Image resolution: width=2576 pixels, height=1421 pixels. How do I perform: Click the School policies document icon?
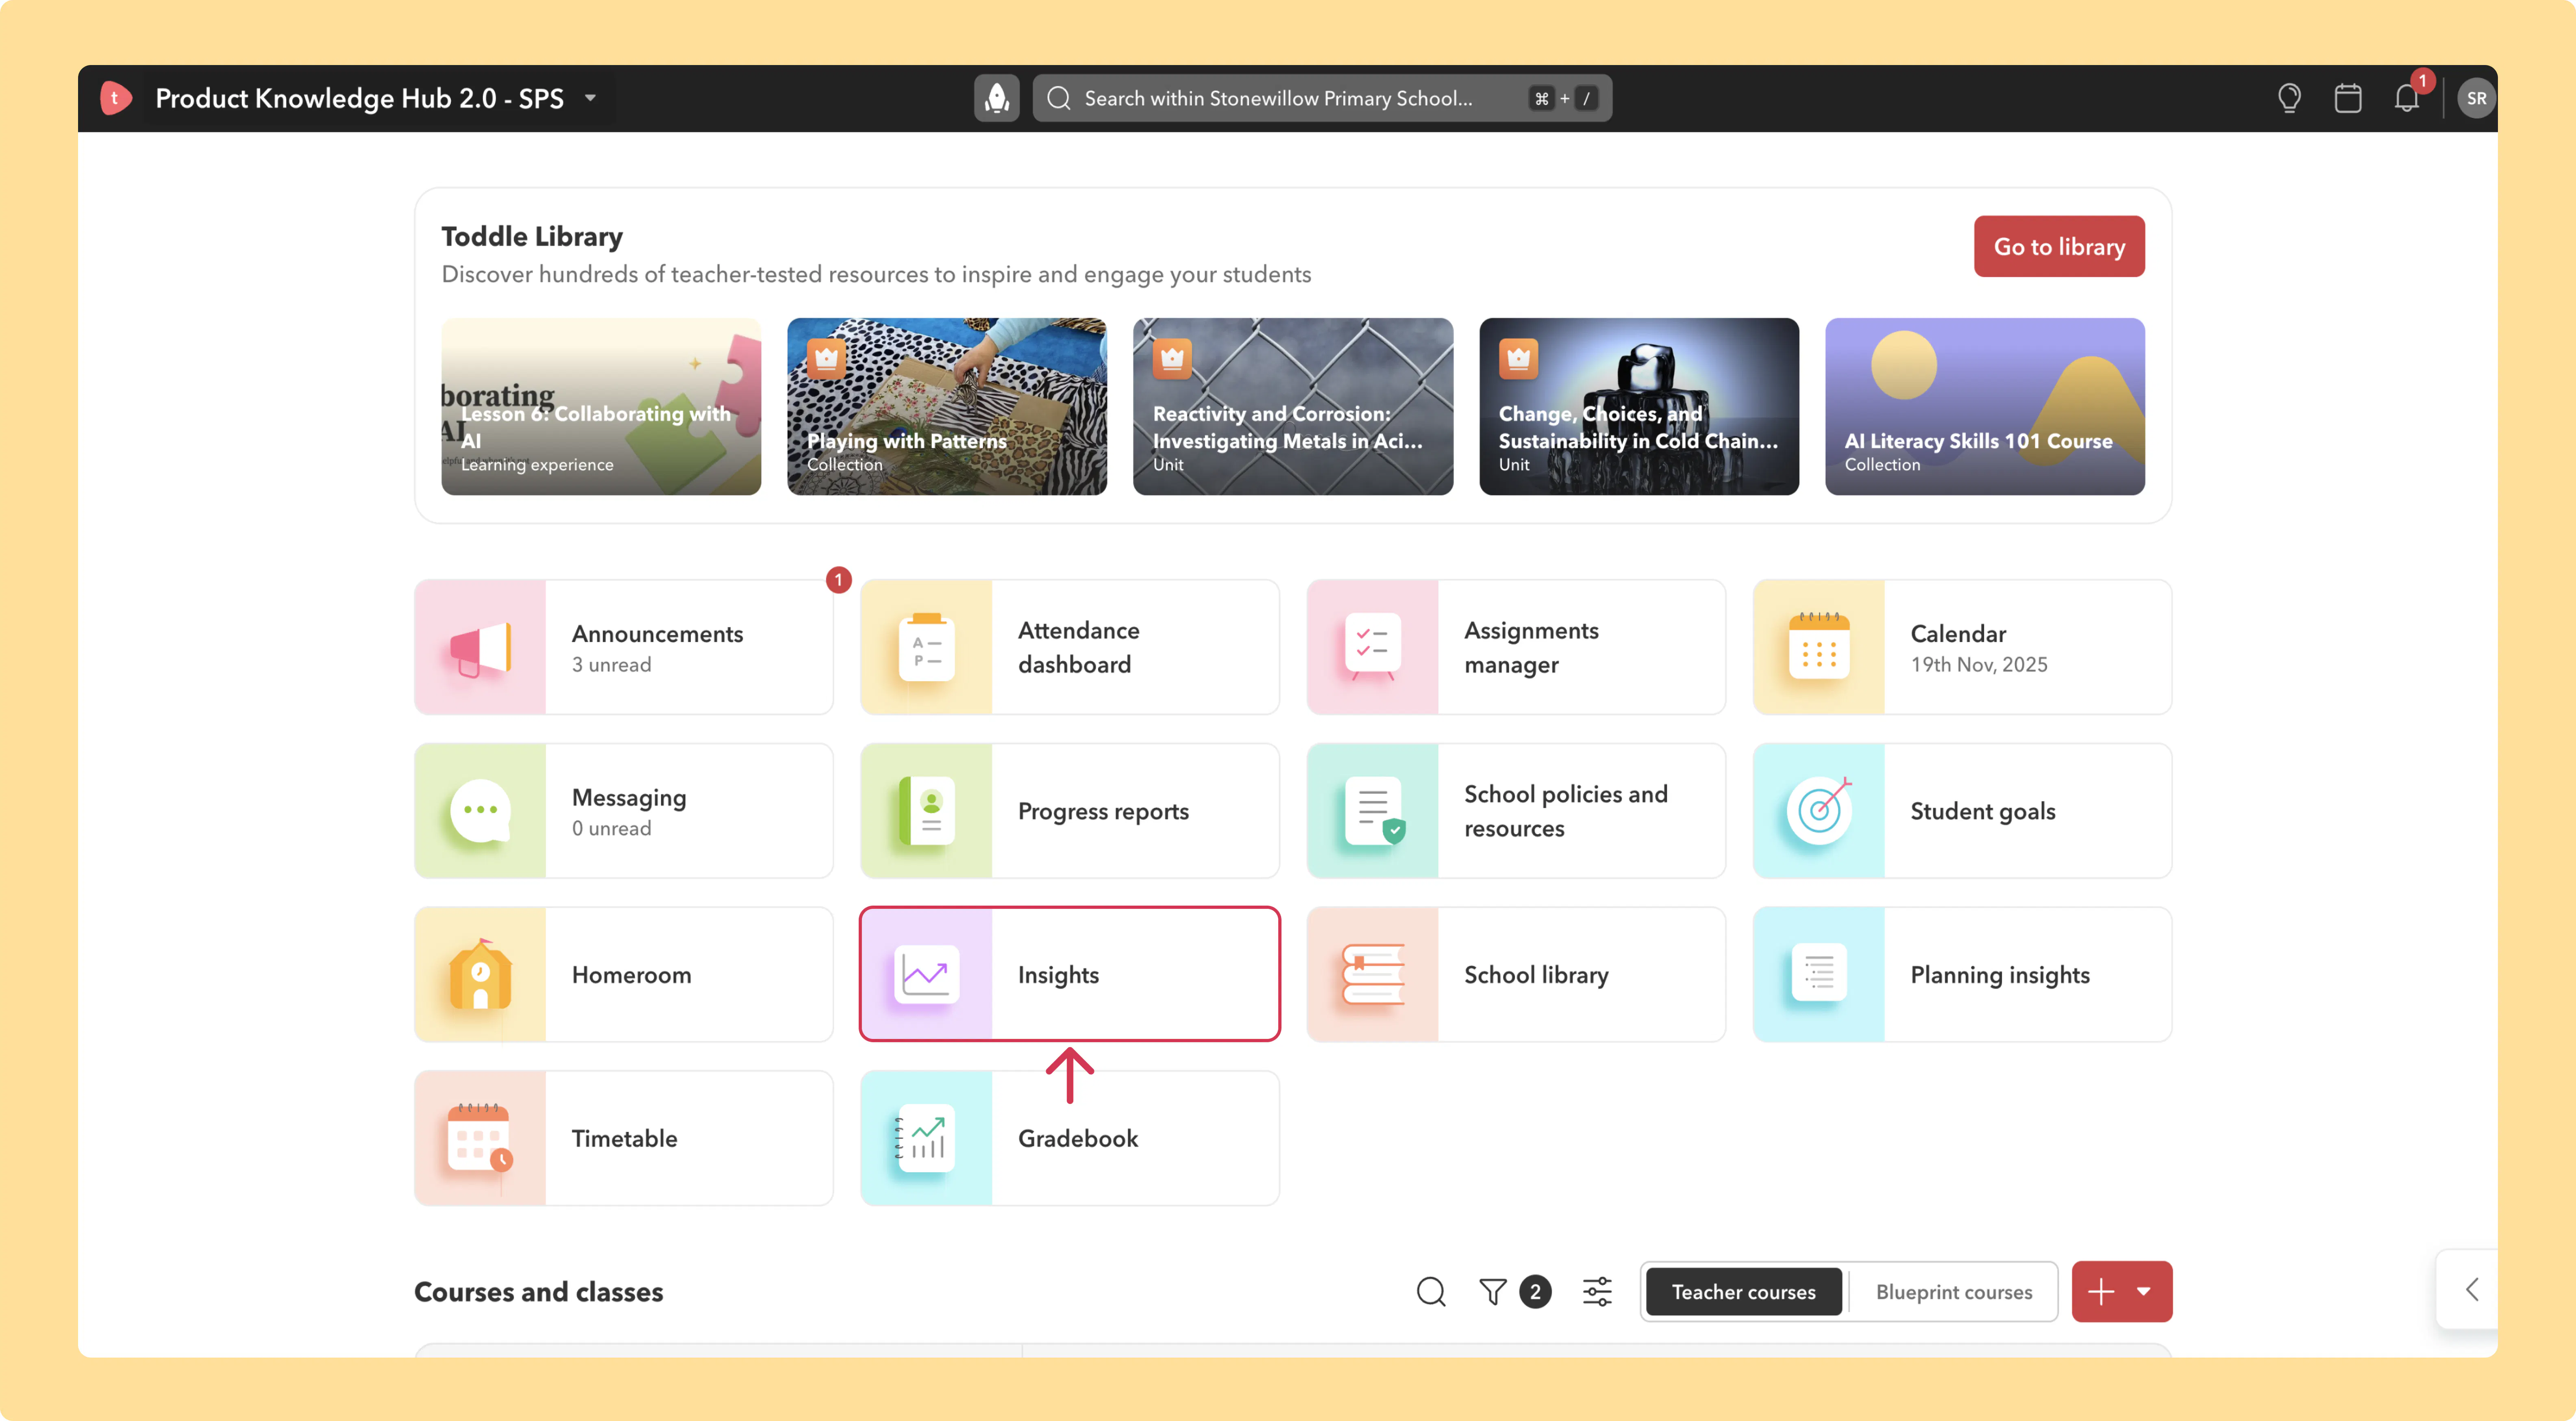(x=1374, y=811)
